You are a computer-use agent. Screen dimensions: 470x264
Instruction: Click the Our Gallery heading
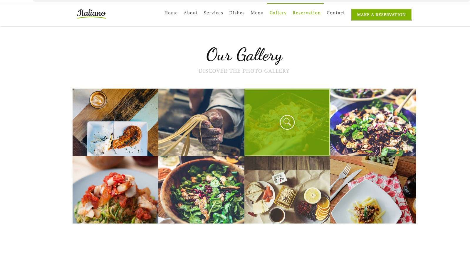click(x=244, y=55)
